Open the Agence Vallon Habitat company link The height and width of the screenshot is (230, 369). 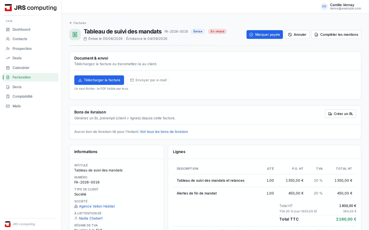[97, 206]
